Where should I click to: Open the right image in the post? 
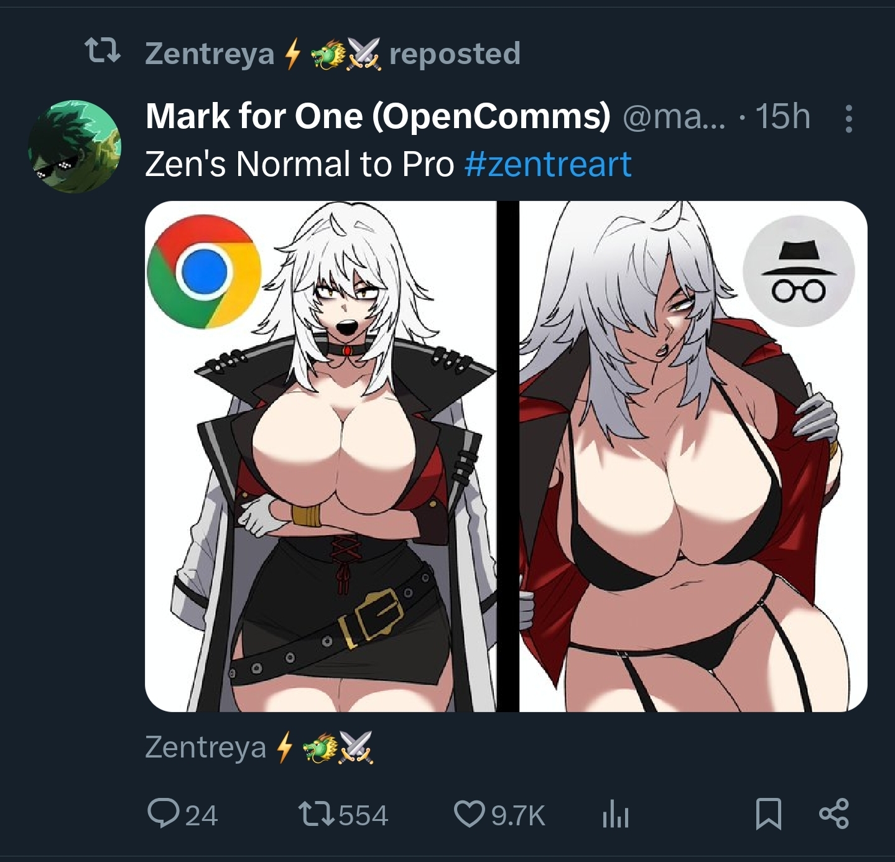pyautogui.click(x=693, y=456)
